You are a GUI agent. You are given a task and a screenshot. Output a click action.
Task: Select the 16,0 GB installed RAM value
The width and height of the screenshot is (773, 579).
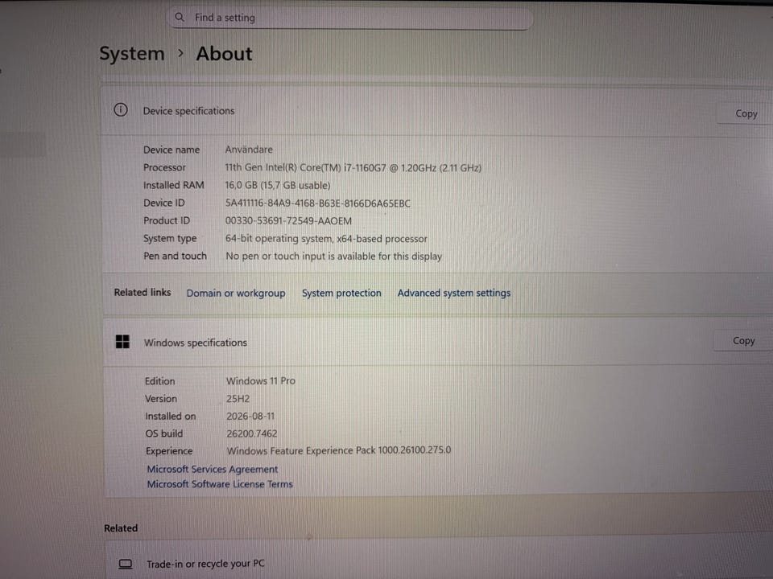pos(278,186)
